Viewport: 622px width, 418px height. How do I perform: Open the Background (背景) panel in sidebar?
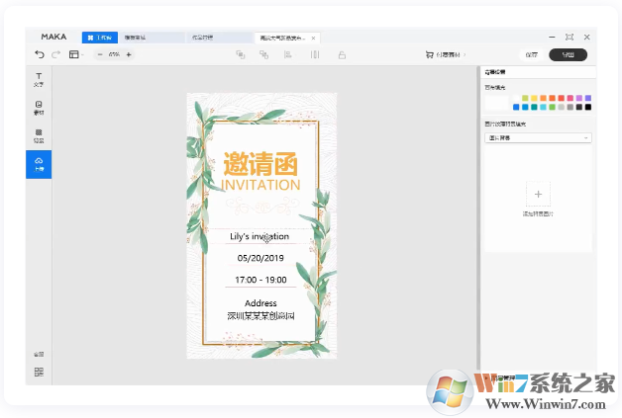(39, 135)
